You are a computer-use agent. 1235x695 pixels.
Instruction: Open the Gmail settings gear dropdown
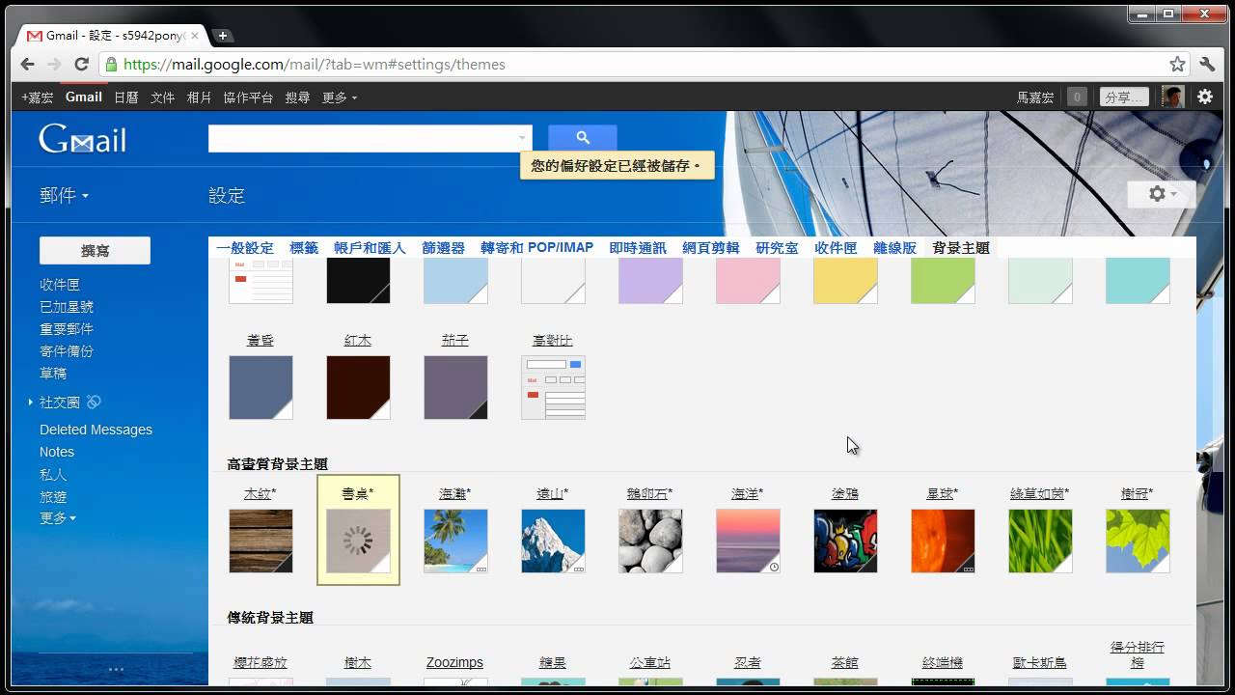point(1162,194)
